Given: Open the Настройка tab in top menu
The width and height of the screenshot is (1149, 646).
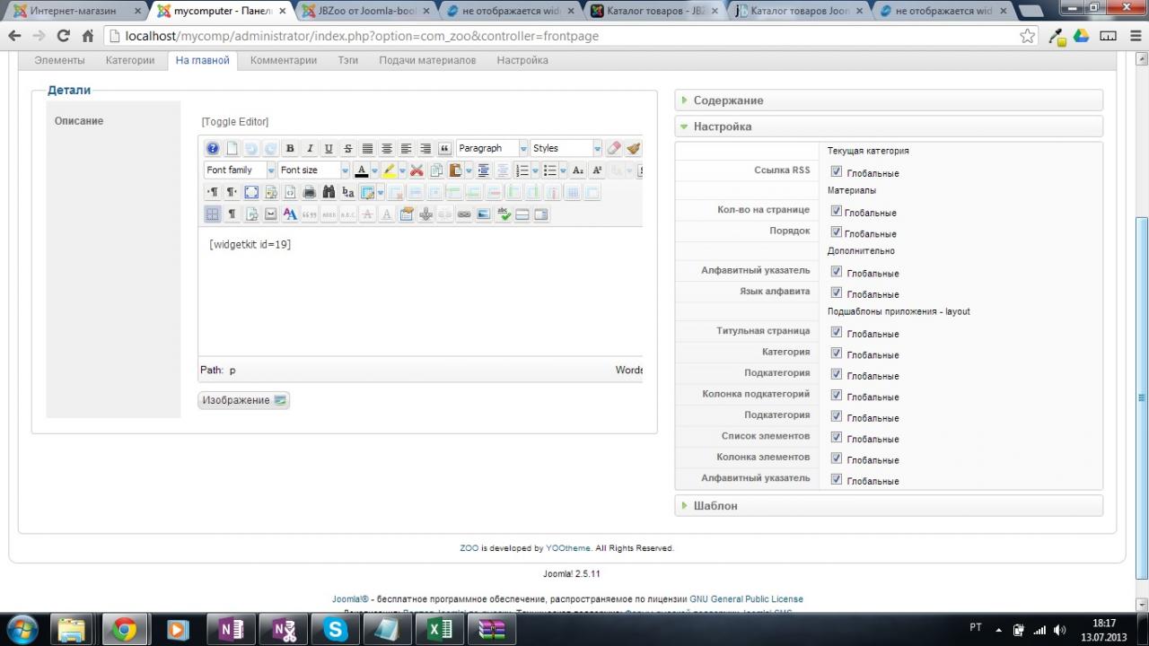Looking at the screenshot, I should 522,60.
